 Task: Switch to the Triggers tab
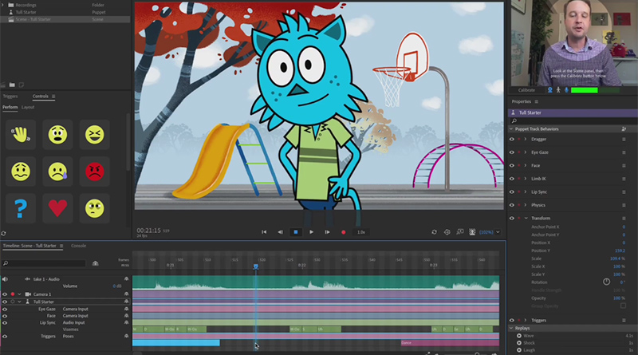click(10, 97)
